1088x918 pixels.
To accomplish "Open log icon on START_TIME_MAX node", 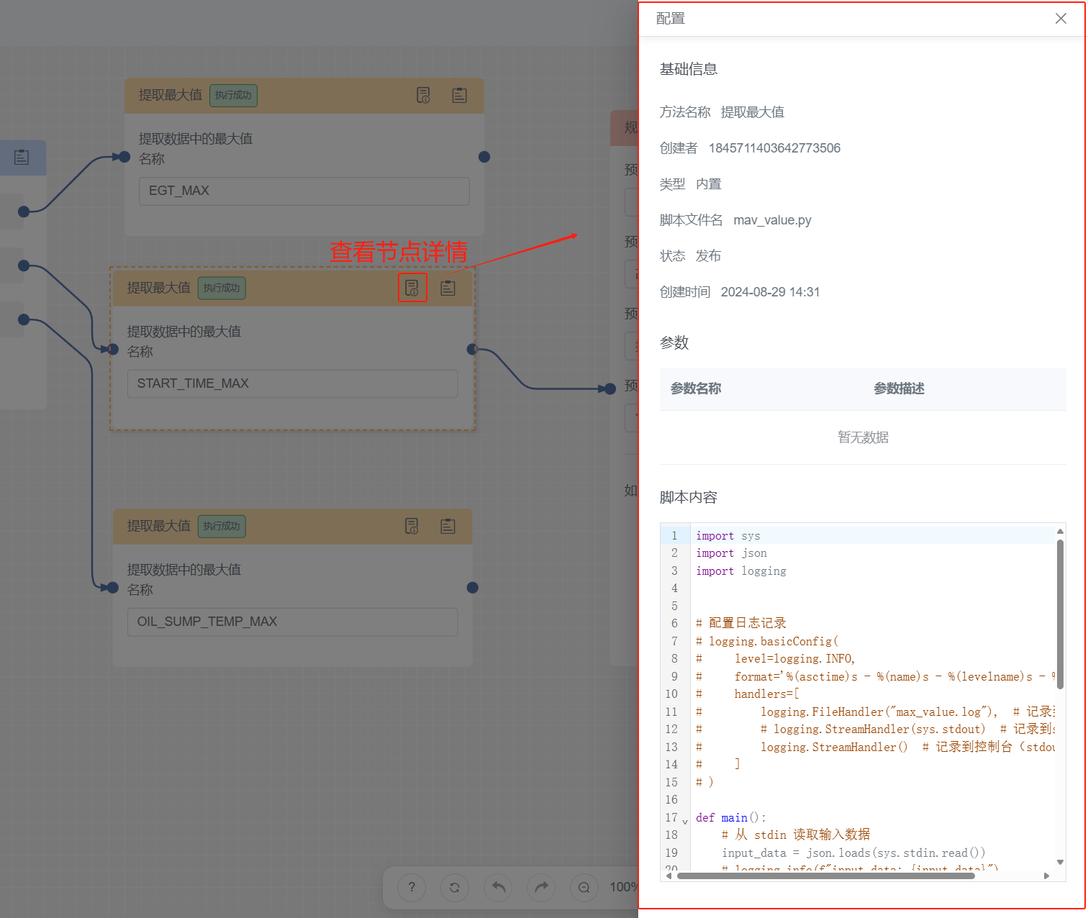I will click(x=448, y=288).
